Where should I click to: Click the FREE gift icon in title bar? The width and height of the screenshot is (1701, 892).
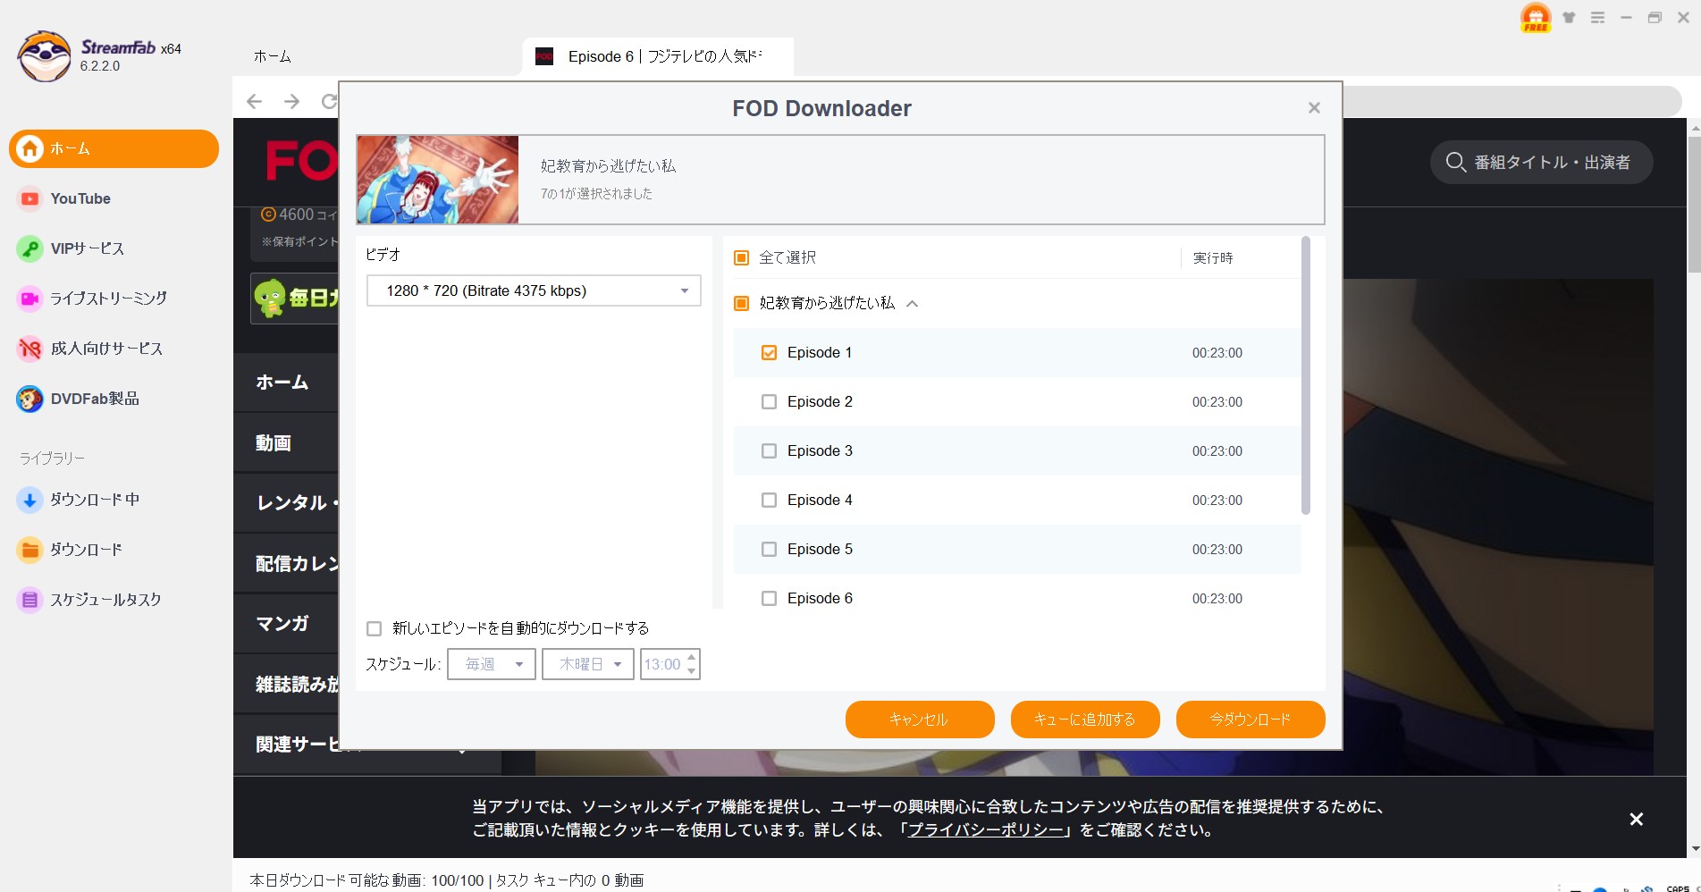tap(1536, 18)
